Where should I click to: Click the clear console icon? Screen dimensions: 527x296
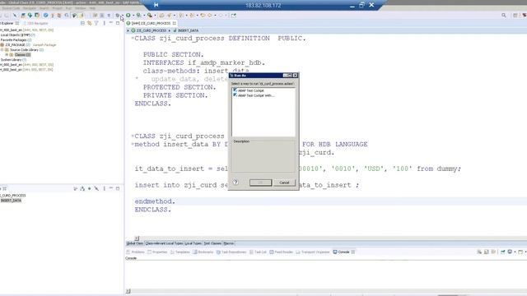(479, 252)
